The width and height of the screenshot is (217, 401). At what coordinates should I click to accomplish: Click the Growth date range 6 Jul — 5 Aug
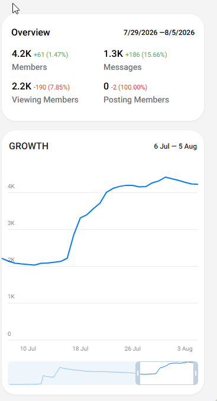click(176, 146)
